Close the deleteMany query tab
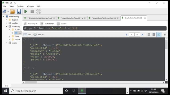The width and height of the screenshot is (170, 95). 54,18
